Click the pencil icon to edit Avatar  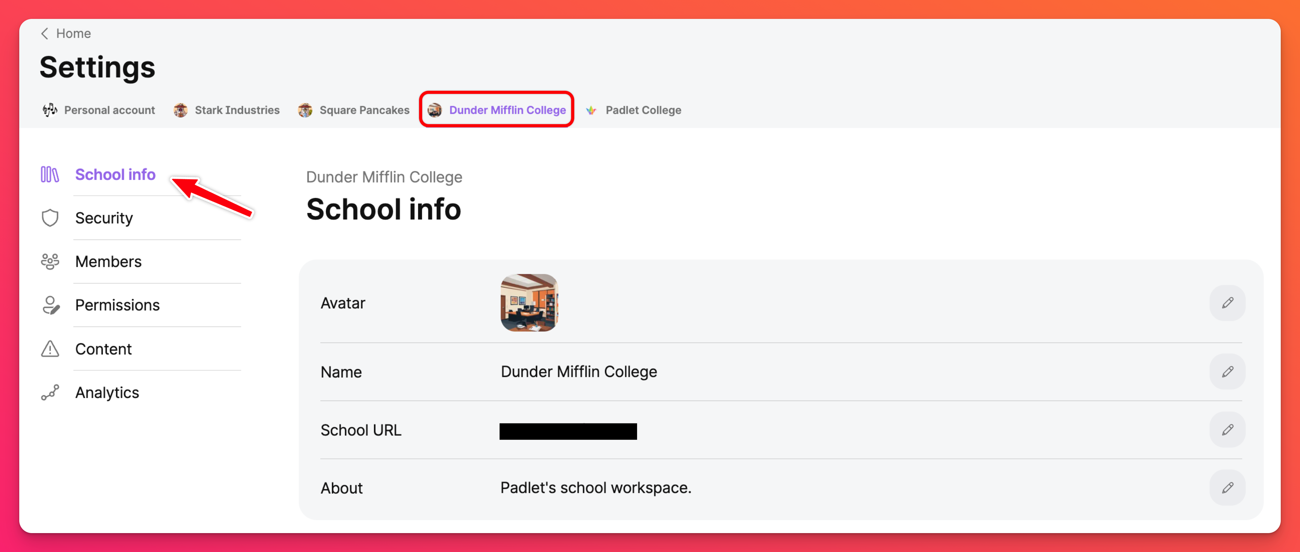(x=1227, y=303)
